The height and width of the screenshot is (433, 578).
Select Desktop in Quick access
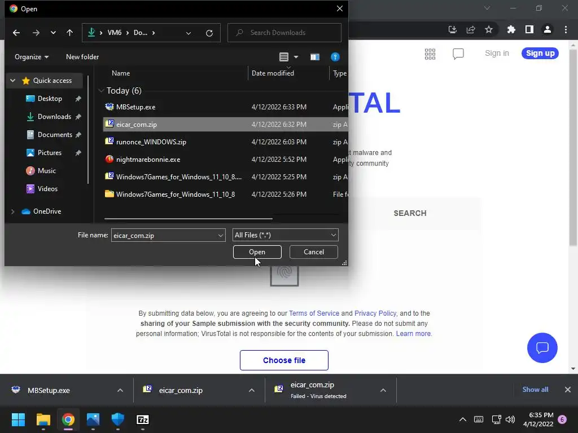click(50, 99)
